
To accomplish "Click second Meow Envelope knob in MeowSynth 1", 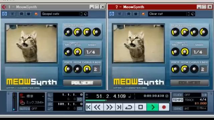I will [x=77, y=32].
